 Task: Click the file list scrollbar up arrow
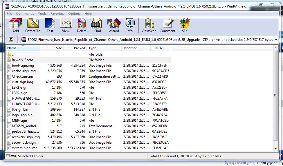click(x=275, y=47)
